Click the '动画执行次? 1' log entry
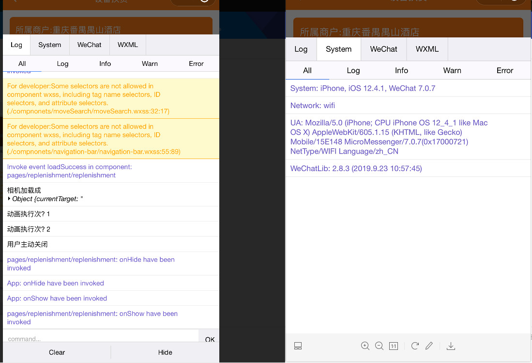532x363 pixels. 111,214
